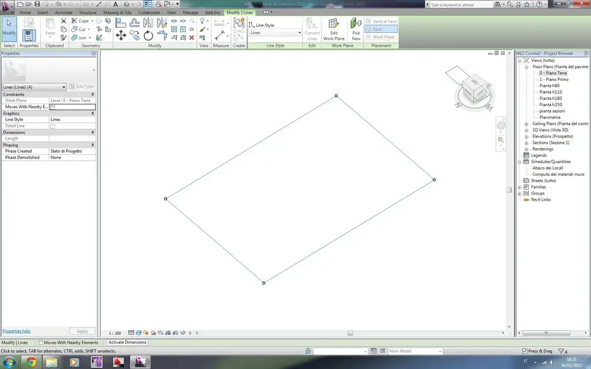Image resolution: width=591 pixels, height=369 pixels.
Task: Click the Apply button in Properties
Action: click(x=82, y=332)
